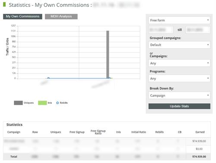The width and height of the screenshot is (216, 163).
Task: Toggle the Inis green legend swatch
Action: point(42,103)
